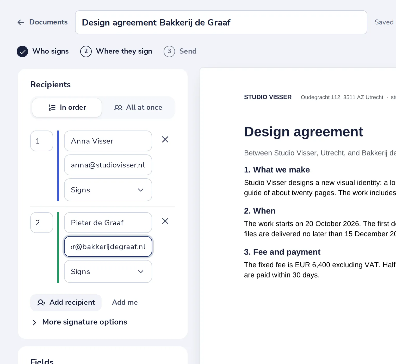Click Add me link

click(x=125, y=302)
